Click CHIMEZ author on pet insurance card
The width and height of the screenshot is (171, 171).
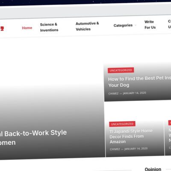[113, 94]
